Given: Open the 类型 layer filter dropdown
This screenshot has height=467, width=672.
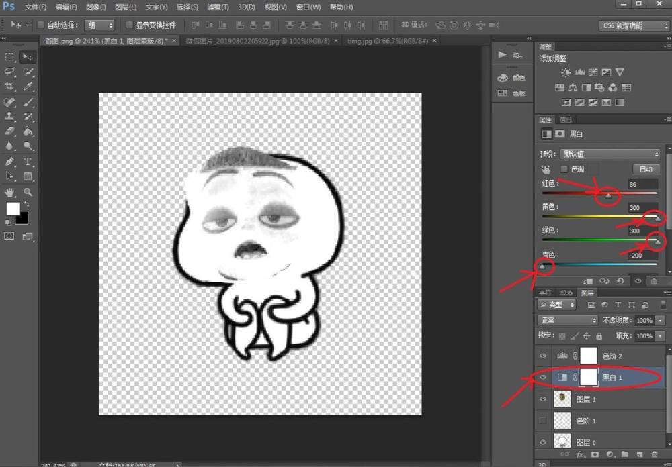Looking at the screenshot, I should [556, 305].
